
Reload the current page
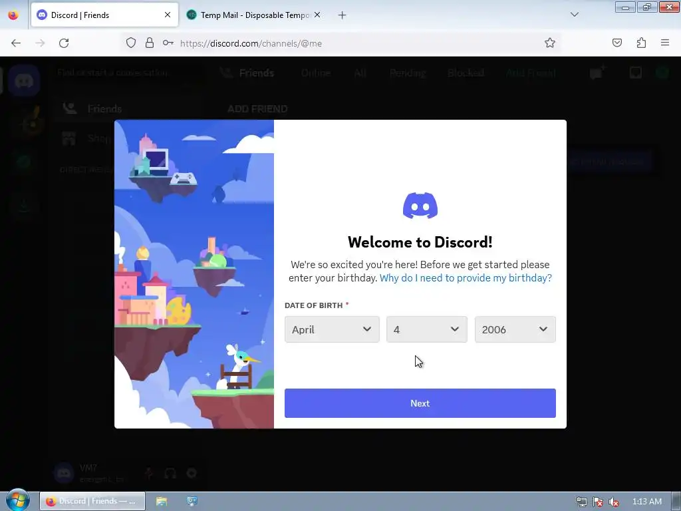tap(64, 43)
